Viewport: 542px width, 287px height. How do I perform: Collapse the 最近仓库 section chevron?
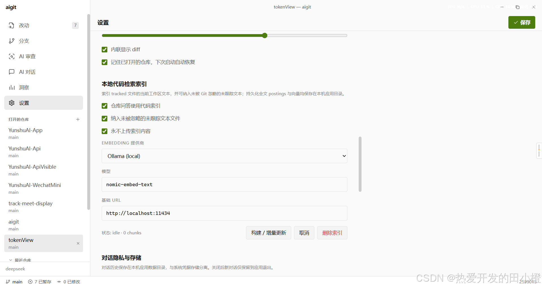[x=10, y=260]
